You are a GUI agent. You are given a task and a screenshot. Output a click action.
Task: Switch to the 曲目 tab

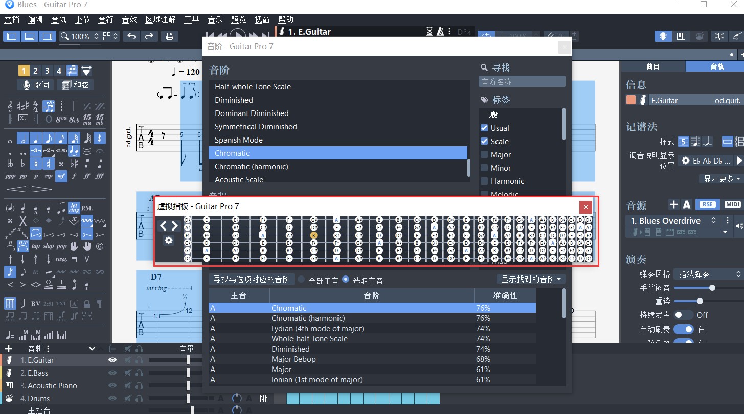653,66
